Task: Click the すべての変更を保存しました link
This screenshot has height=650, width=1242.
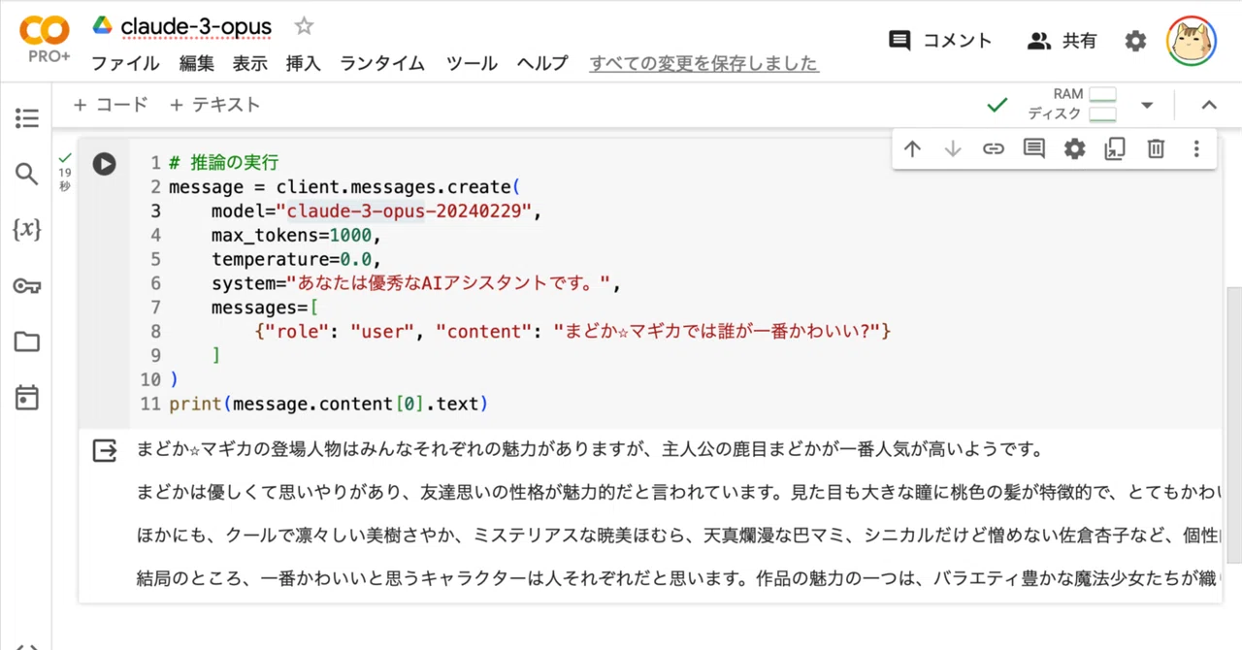Action: pyautogui.click(x=704, y=64)
